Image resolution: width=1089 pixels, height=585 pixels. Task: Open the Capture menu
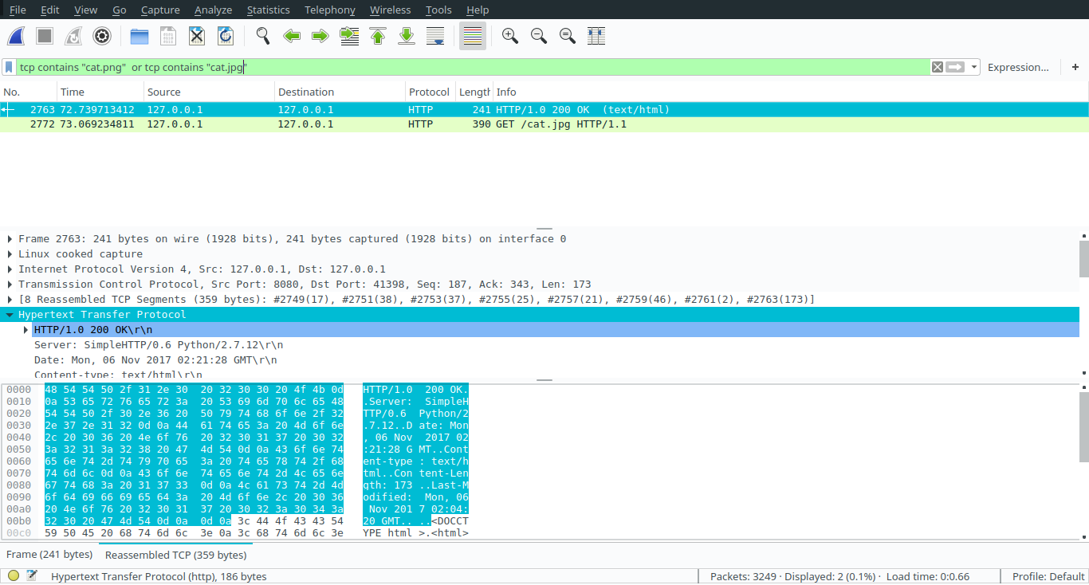click(x=160, y=10)
